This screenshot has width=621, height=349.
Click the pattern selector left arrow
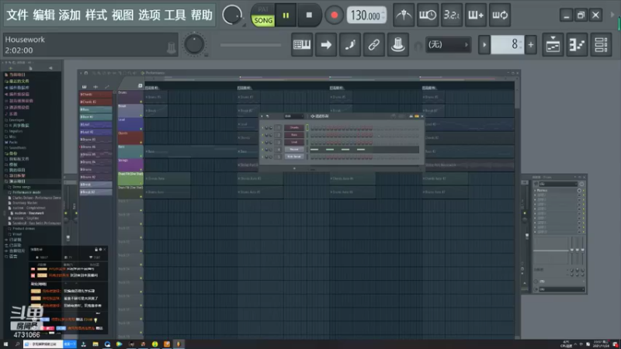484,45
